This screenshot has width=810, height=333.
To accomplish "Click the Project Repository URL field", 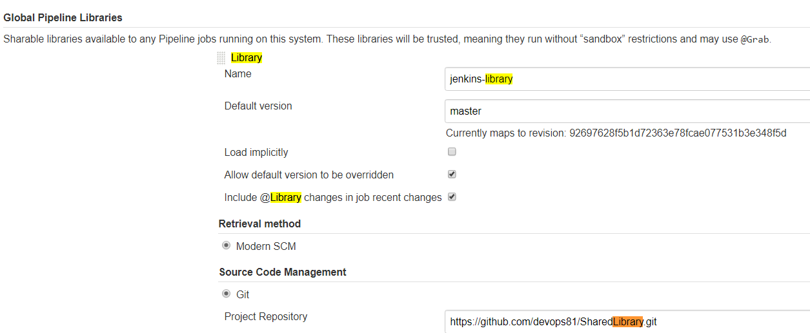I will pyautogui.click(x=626, y=321).
